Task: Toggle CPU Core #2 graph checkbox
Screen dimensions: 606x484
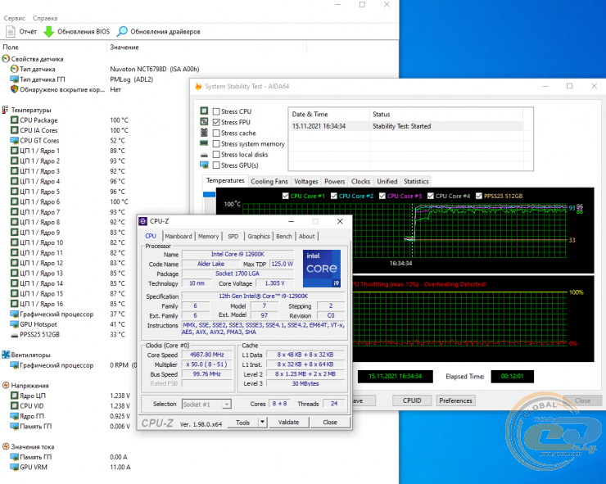Action: click(x=334, y=196)
